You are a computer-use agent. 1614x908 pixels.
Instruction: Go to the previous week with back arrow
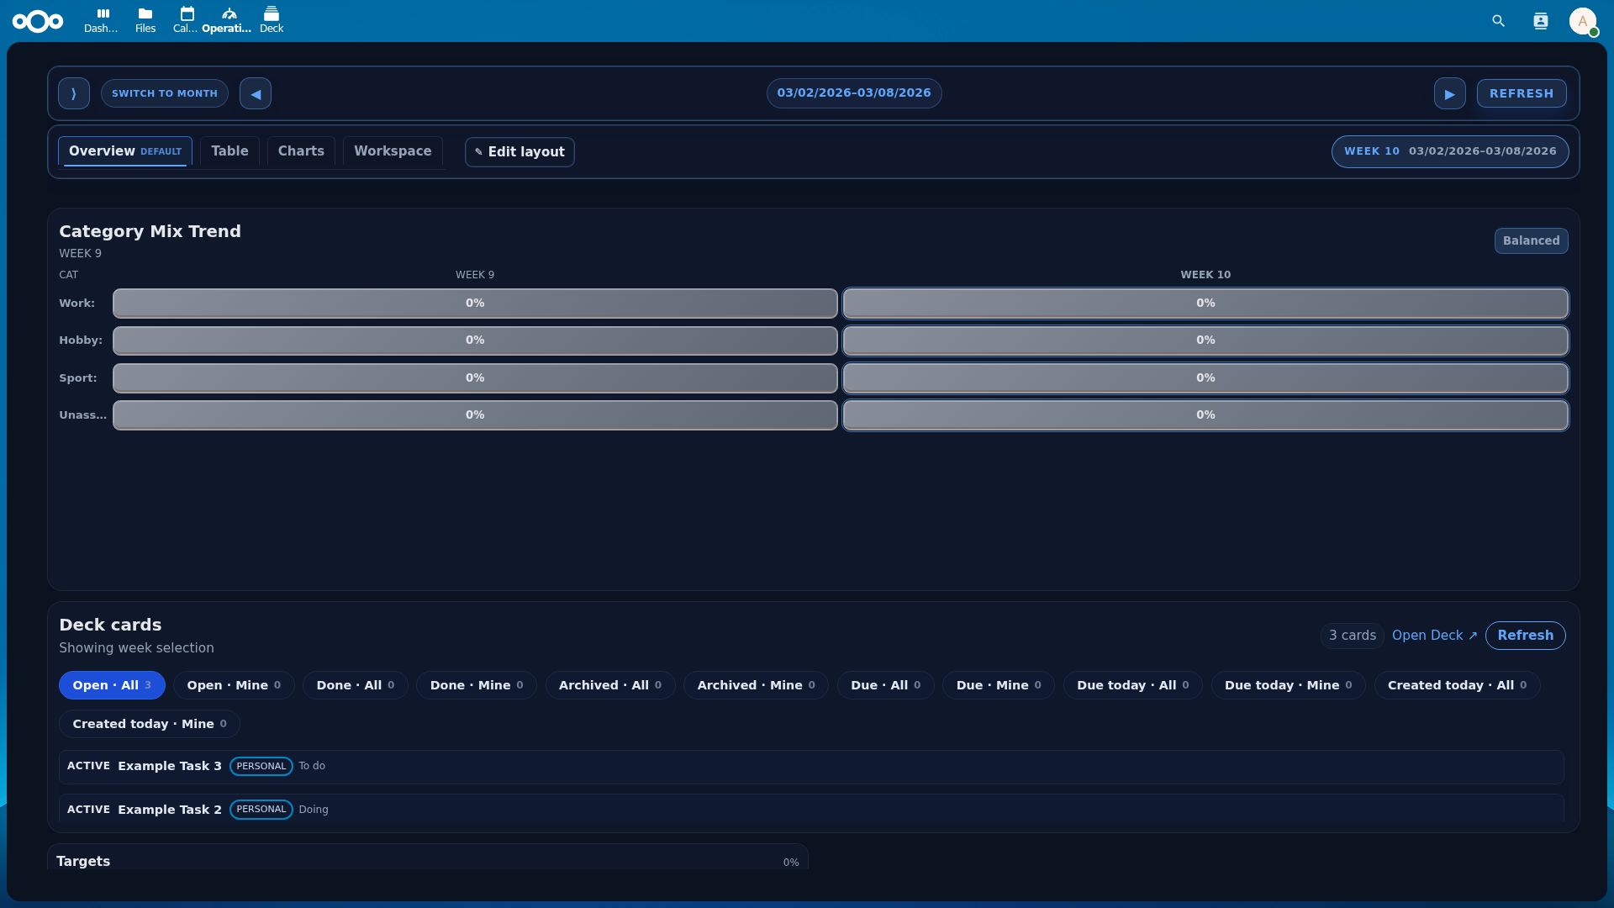(256, 92)
